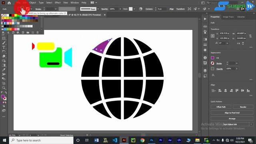Click the W width input field
This screenshot has height=144, width=256.
coord(241,34)
